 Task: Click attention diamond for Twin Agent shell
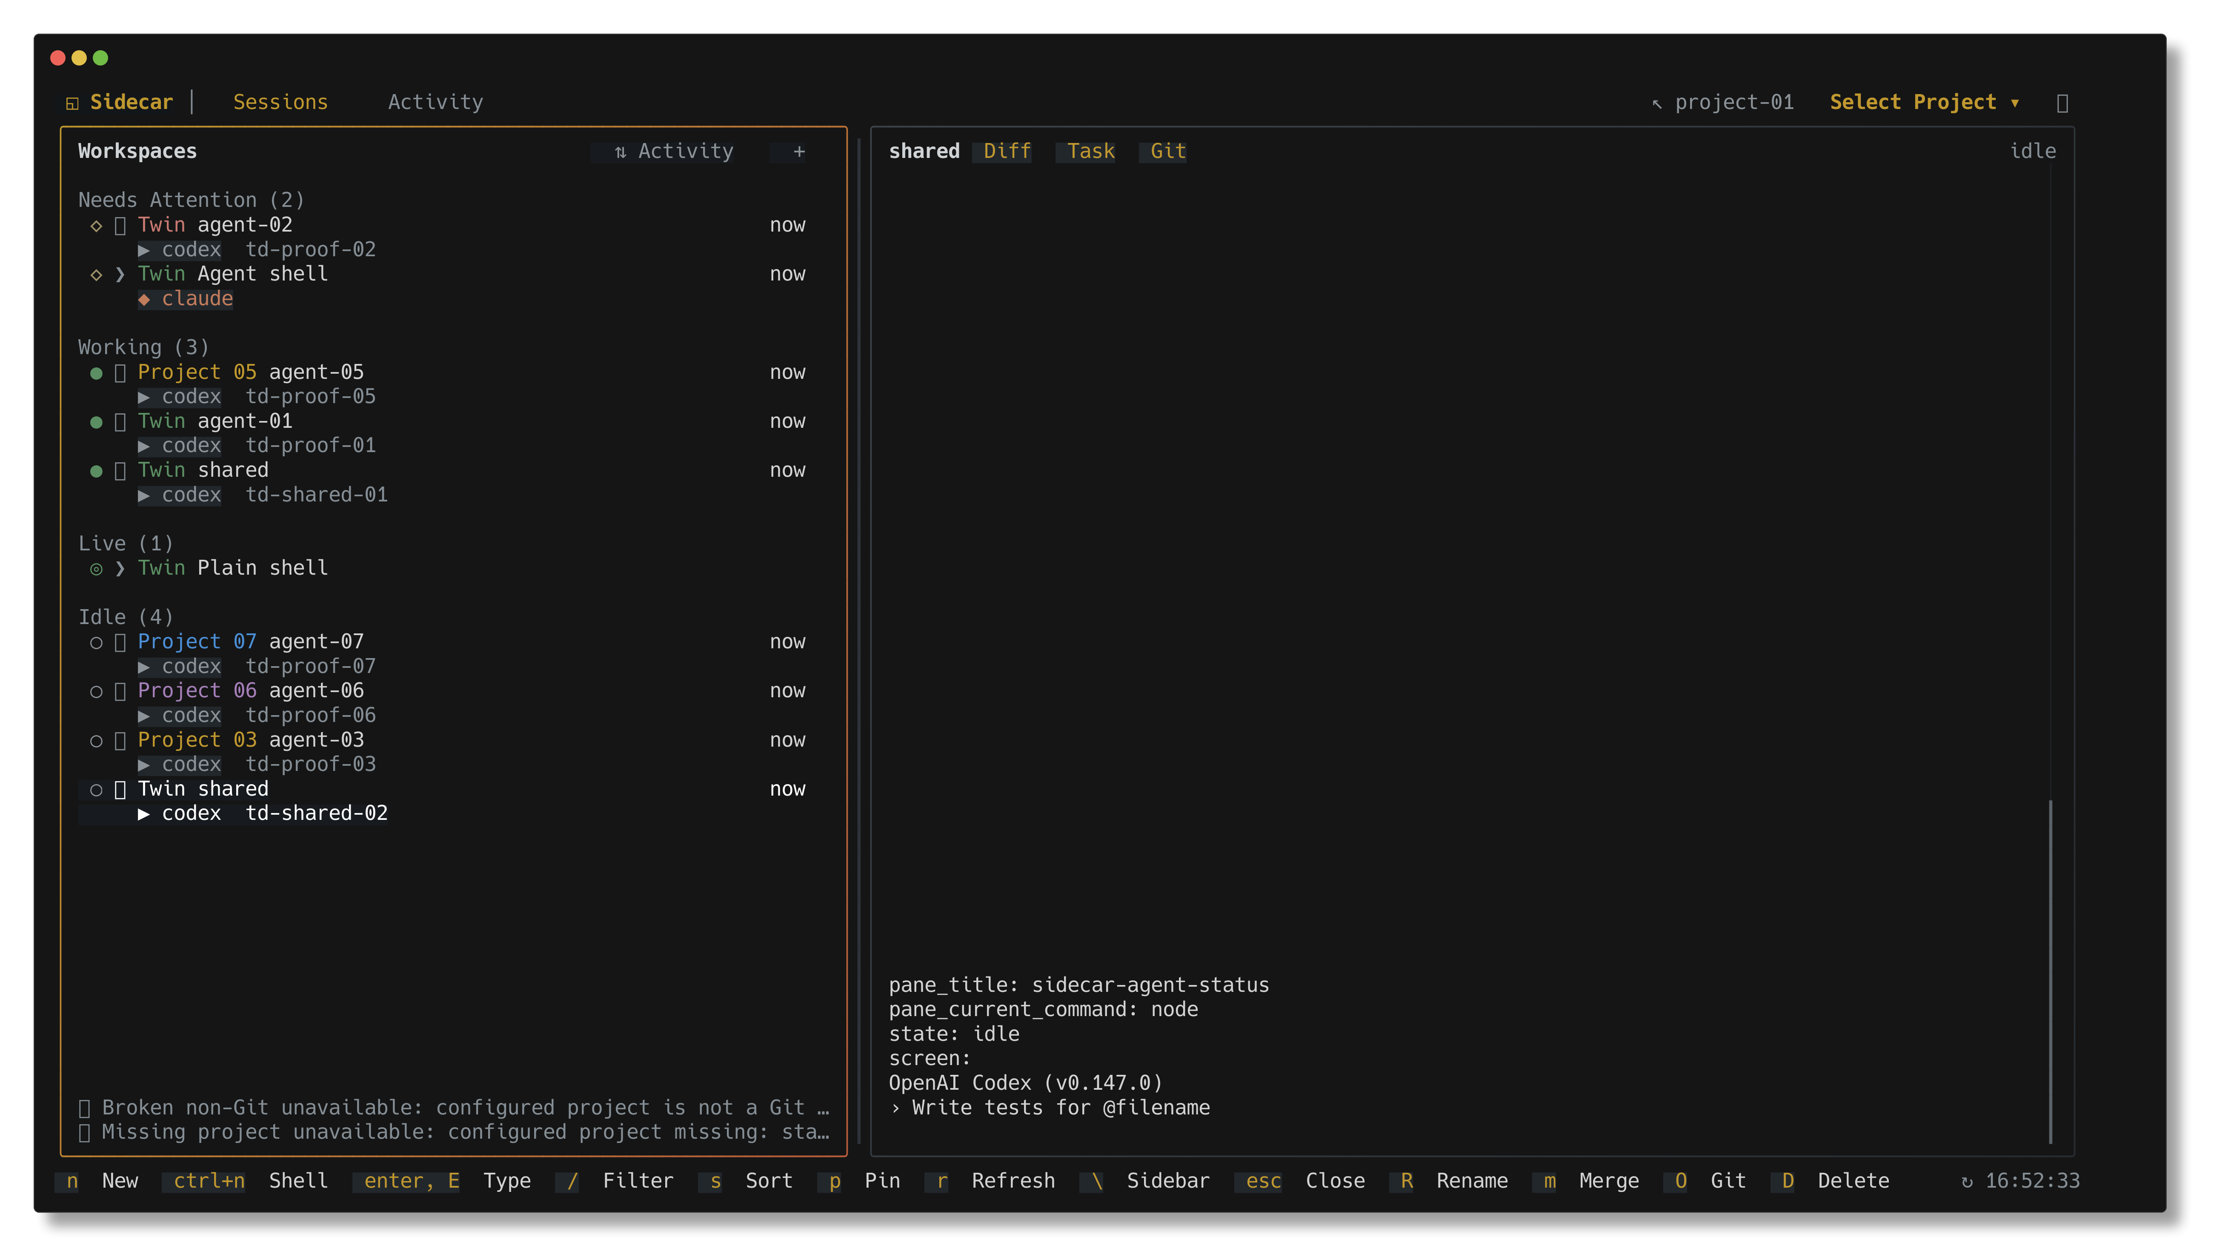[x=96, y=275]
